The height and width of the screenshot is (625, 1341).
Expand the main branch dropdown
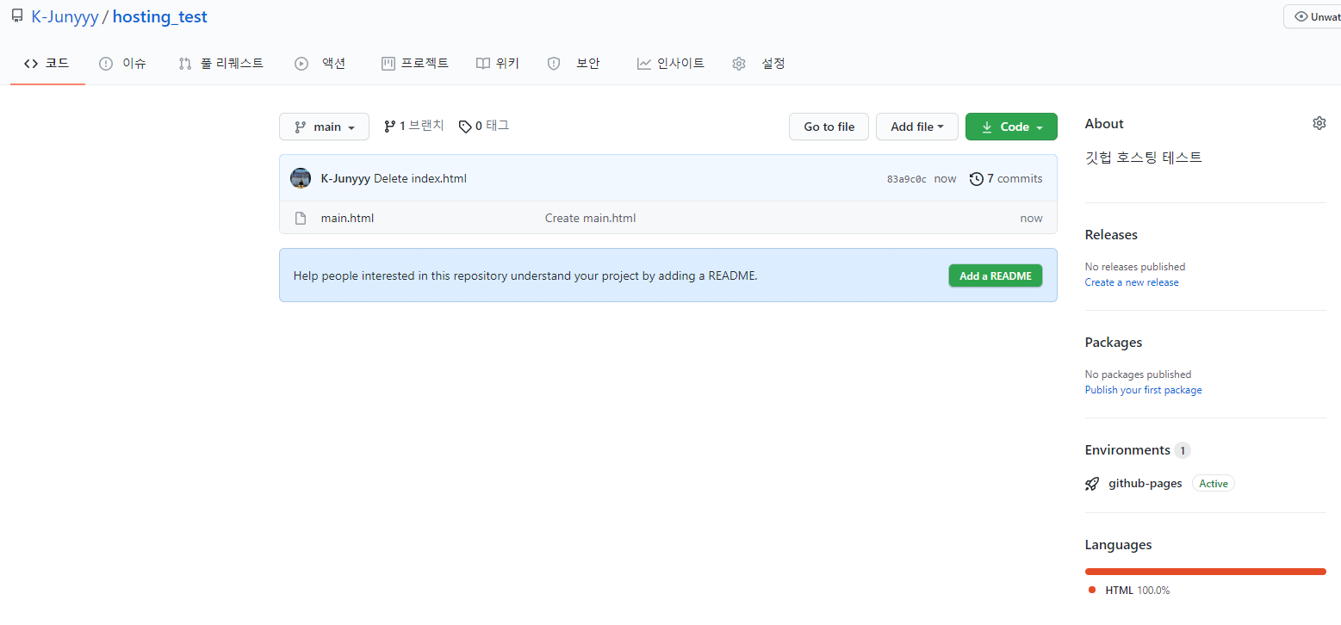click(324, 127)
